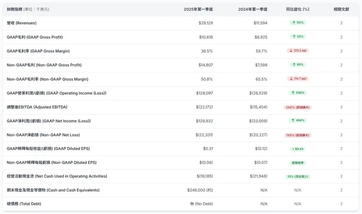Select the 36.5% gross margin value
Image resolution: width=362 pixels, height=214 pixels.
(x=206, y=51)
